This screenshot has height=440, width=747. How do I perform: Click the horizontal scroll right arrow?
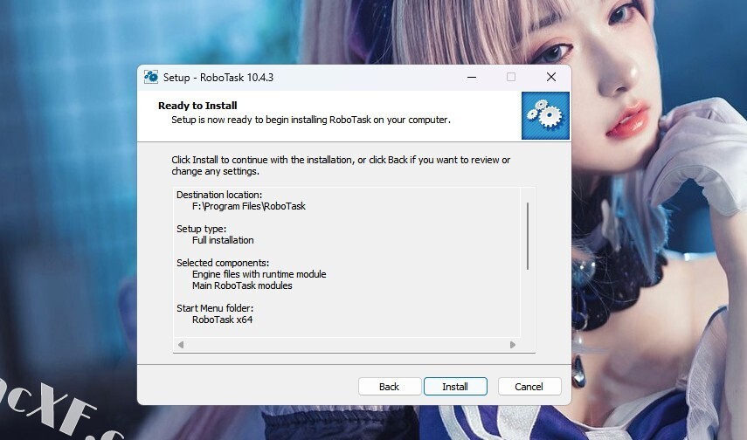point(513,345)
